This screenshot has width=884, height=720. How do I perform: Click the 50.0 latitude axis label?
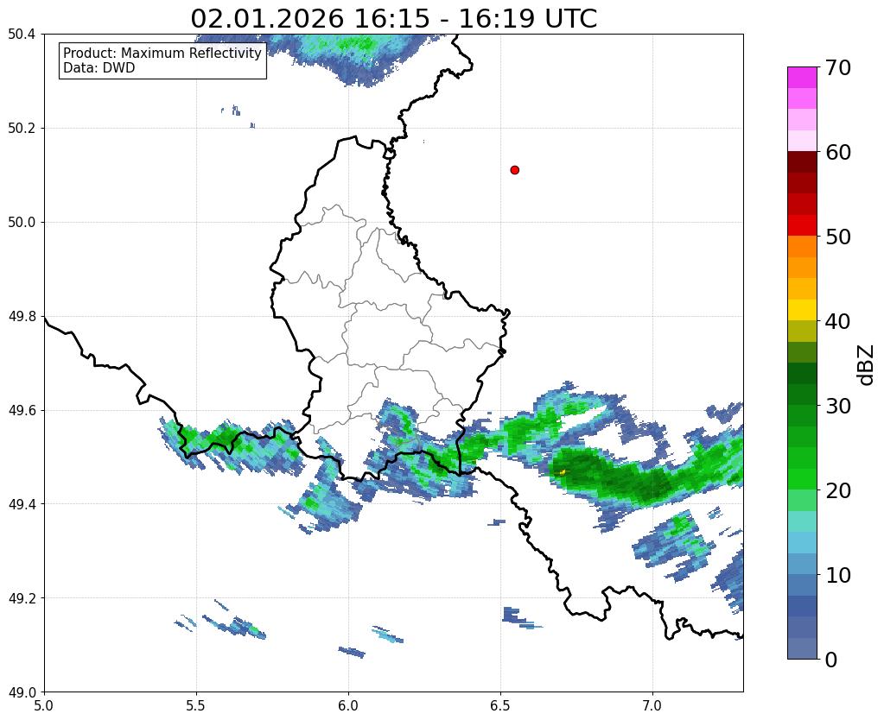[22, 223]
